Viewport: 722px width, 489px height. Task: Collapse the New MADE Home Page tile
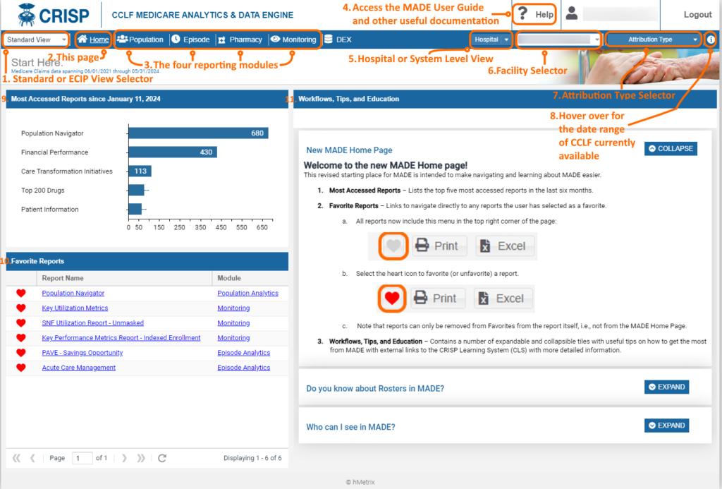click(x=671, y=149)
